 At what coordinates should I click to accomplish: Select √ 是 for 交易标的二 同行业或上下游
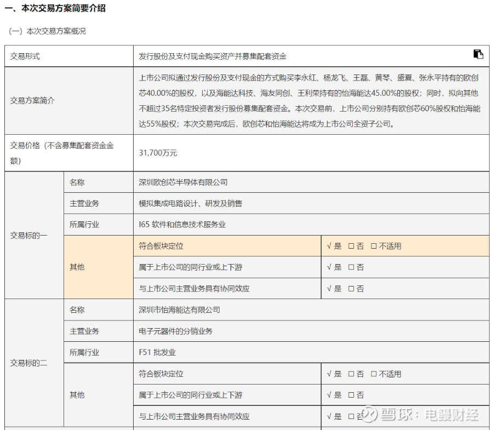[334, 395]
